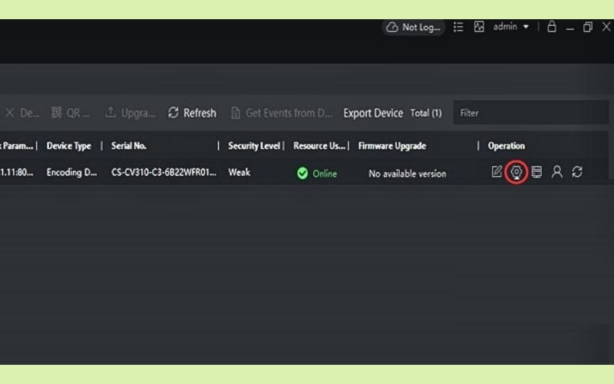
Task: Sort by Serial No. column header
Action: tap(129, 146)
